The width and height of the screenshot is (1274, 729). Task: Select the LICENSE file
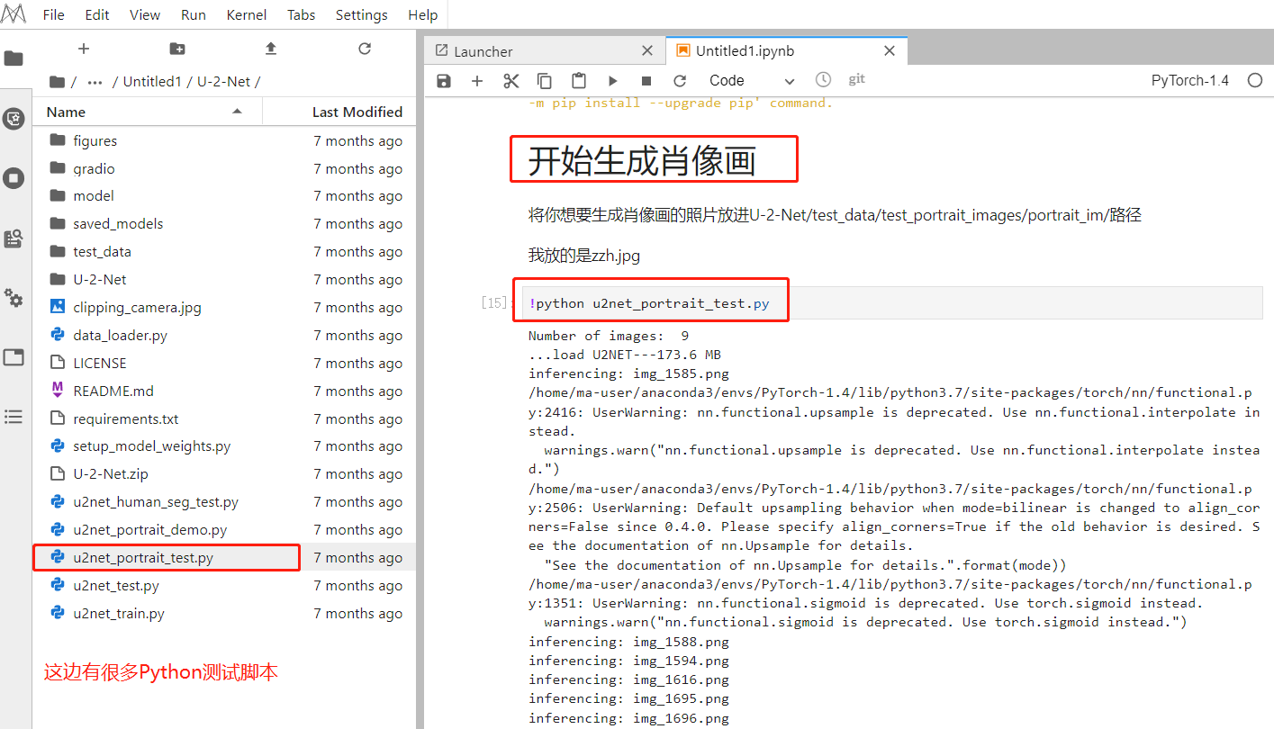click(225, 364)
